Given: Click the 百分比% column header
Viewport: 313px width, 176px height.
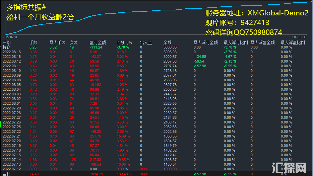Looking at the screenshot, I should [124, 43].
